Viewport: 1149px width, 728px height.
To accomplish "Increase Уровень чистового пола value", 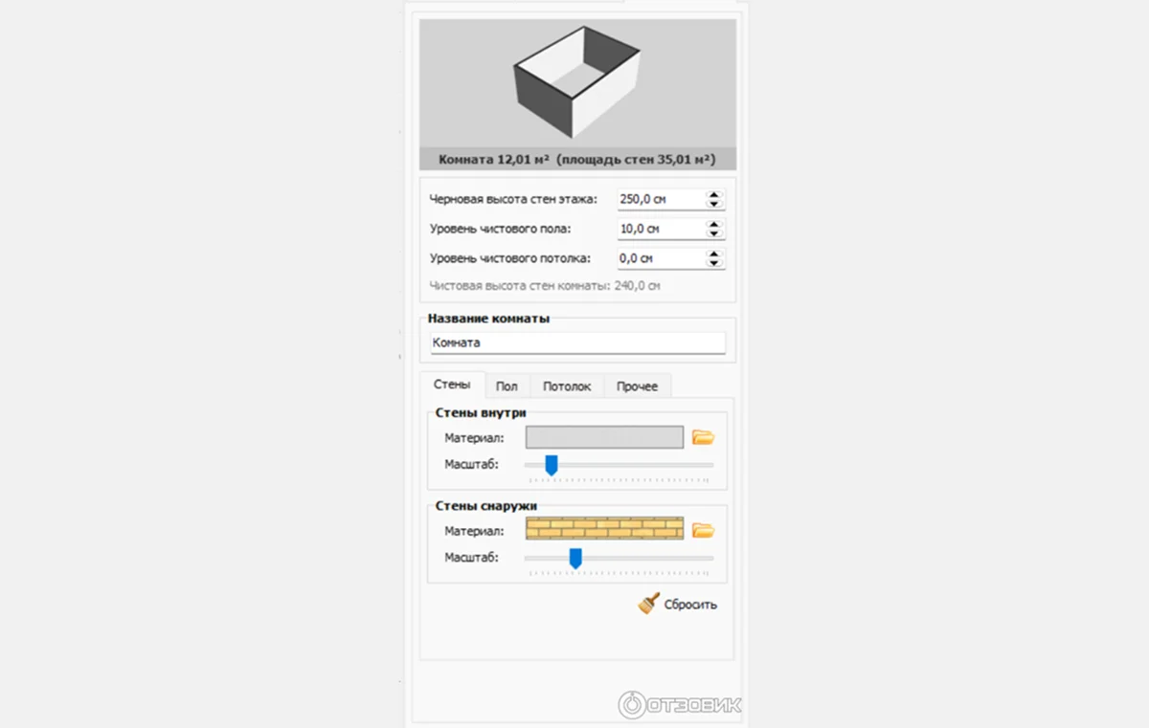I will [x=714, y=225].
